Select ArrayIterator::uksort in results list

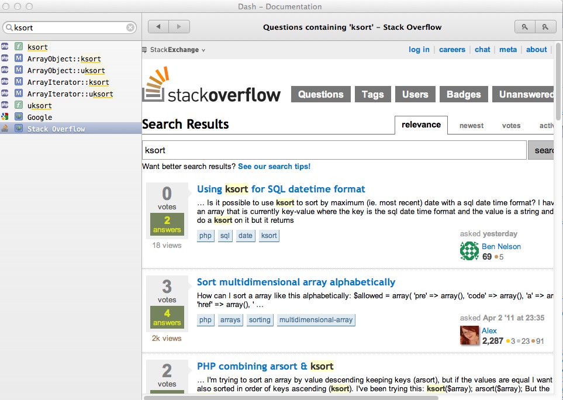click(x=71, y=94)
